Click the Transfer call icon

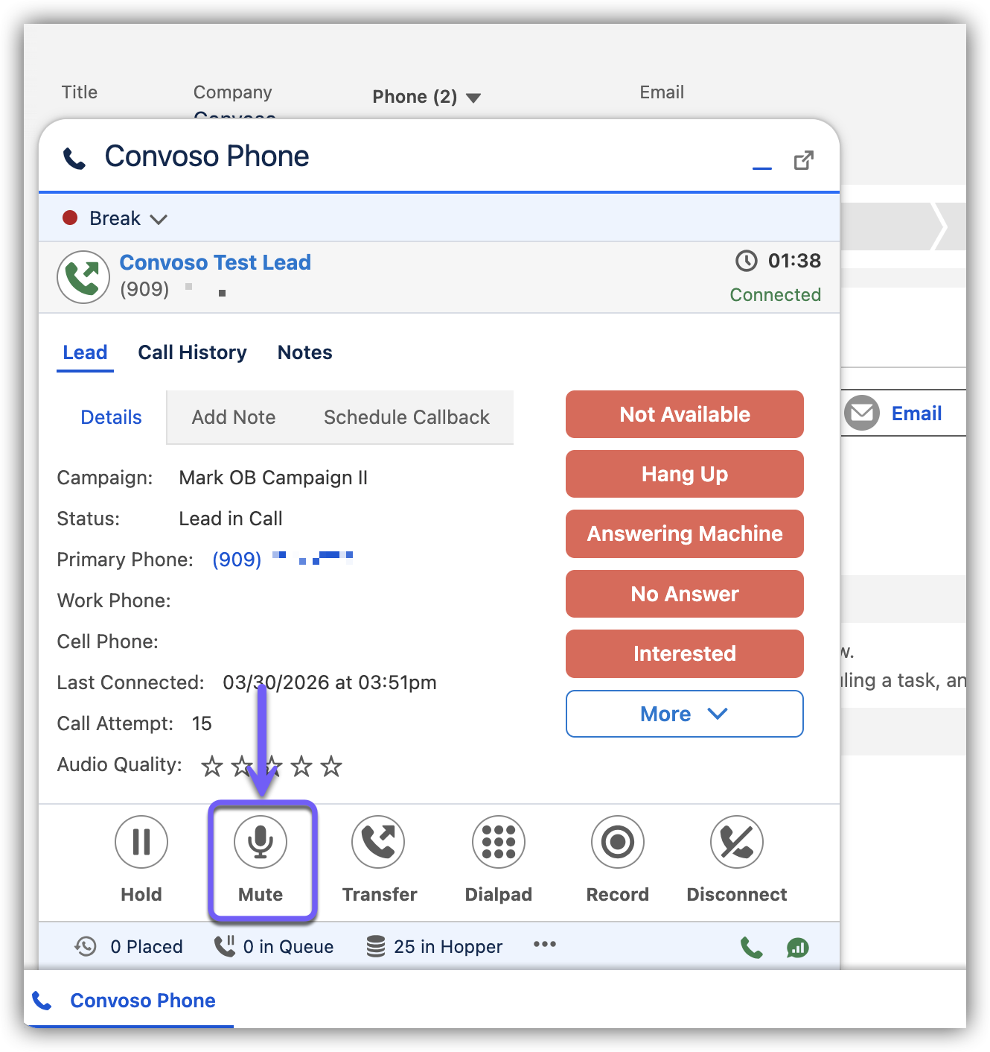(378, 843)
